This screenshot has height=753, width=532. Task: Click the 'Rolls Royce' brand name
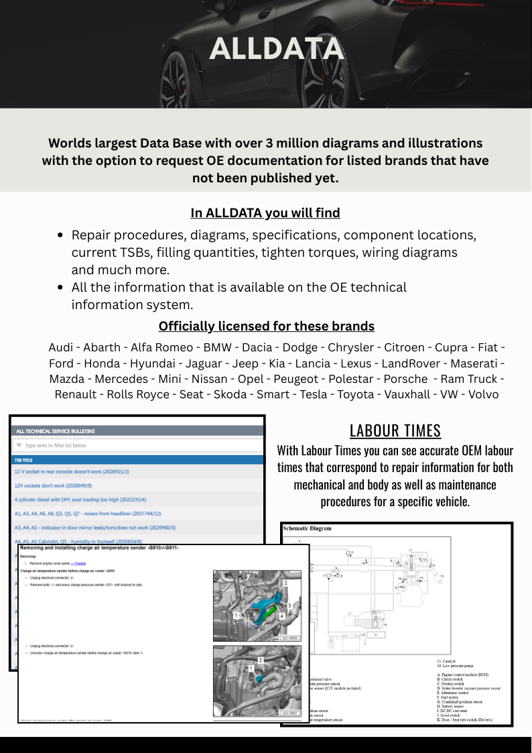137,394
